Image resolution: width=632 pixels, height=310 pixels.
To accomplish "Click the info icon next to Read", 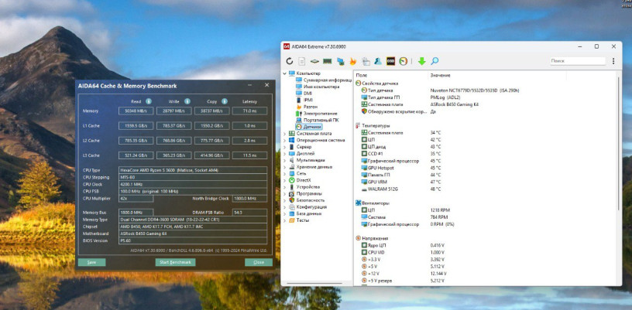I will (x=149, y=101).
